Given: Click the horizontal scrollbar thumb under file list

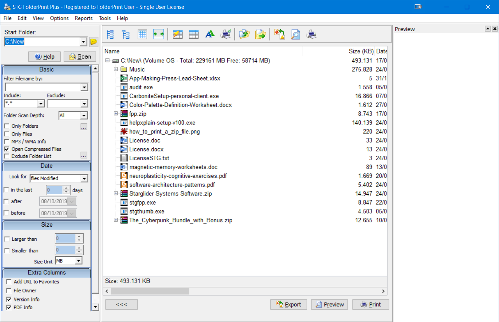Looking at the screenshot, I should [150, 291].
